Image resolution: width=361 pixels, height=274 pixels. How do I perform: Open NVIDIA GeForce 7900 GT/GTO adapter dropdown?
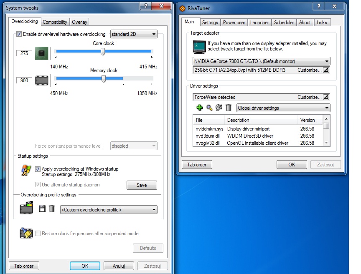pos(261,61)
